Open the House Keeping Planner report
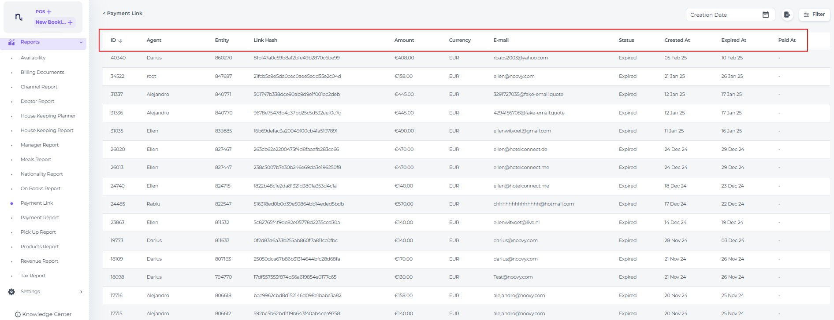 48,116
